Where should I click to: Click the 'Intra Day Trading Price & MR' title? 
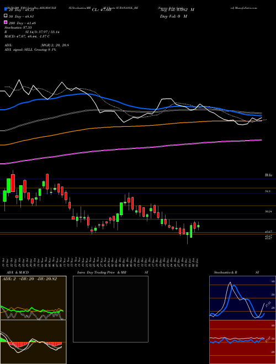click(102, 272)
